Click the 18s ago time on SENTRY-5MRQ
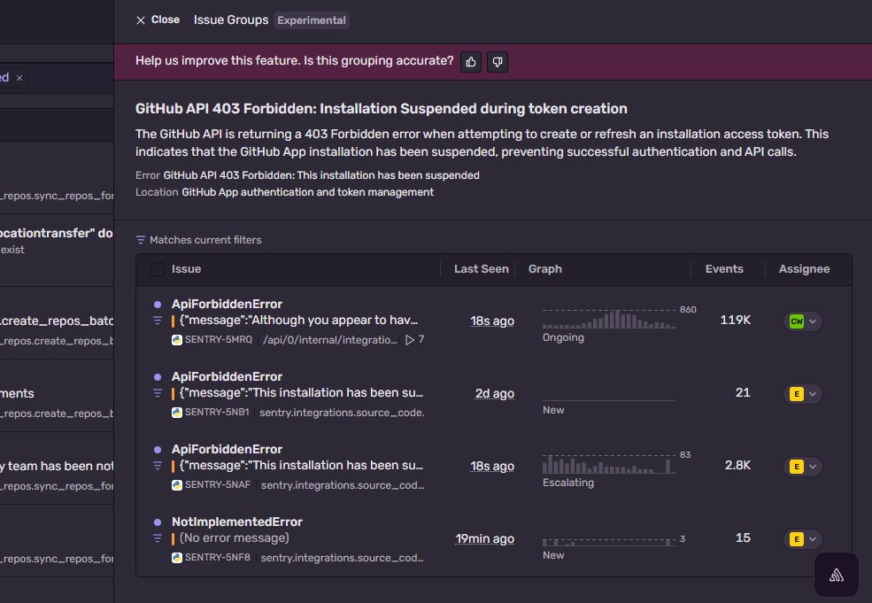The width and height of the screenshot is (872, 603). (492, 321)
